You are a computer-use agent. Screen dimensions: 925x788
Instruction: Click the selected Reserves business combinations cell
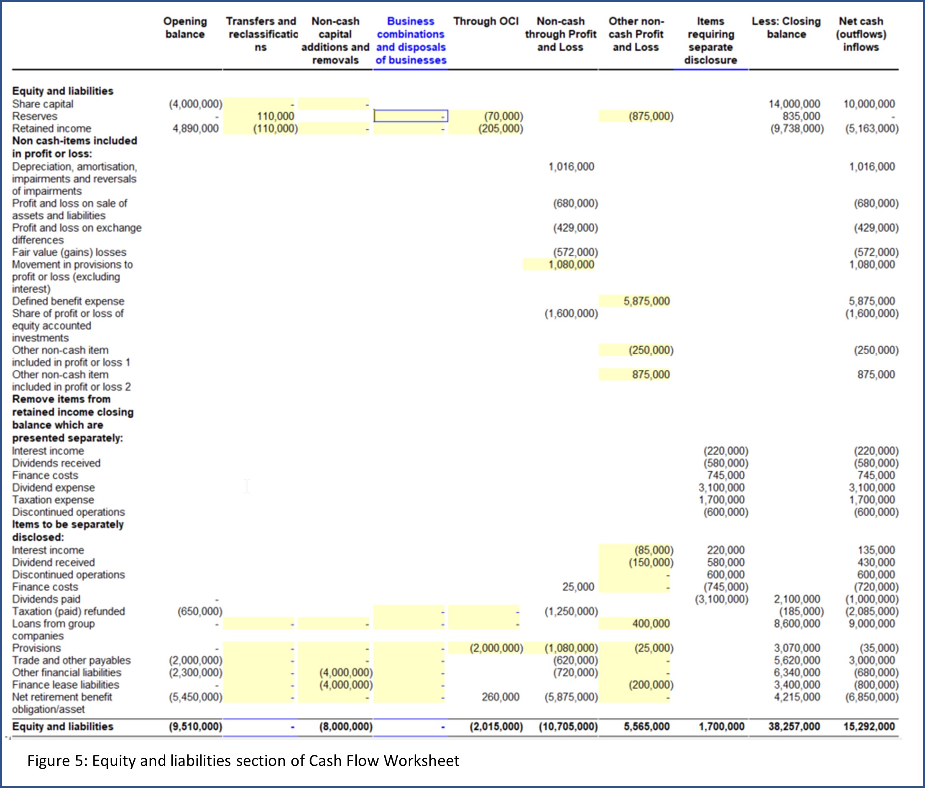coord(410,116)
